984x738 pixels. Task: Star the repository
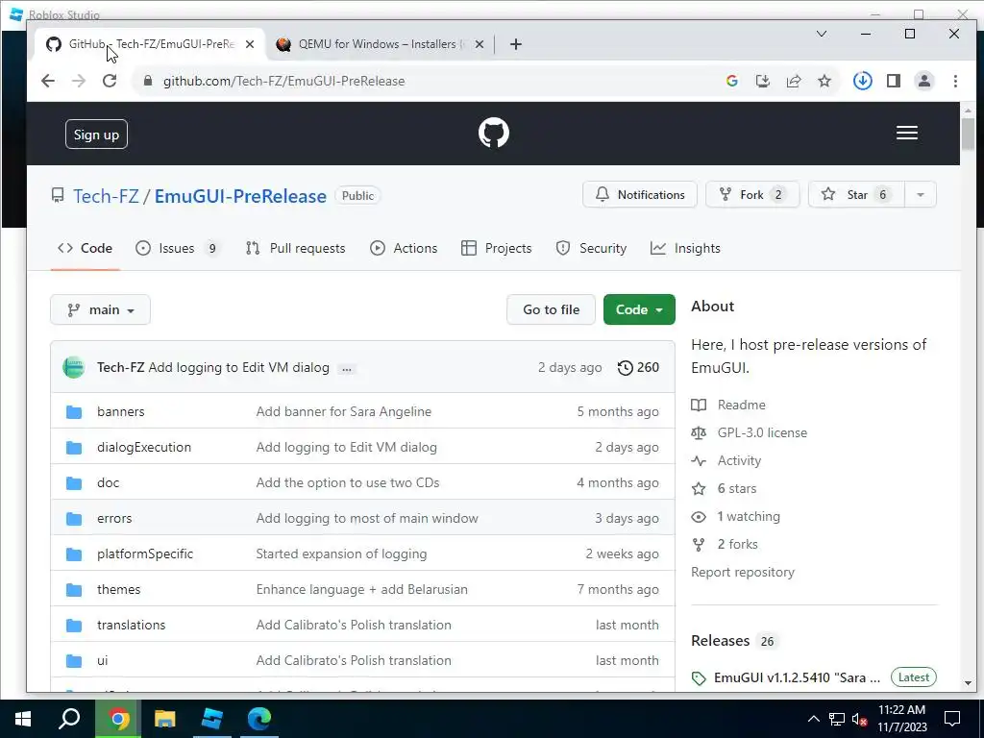(856, 195)
